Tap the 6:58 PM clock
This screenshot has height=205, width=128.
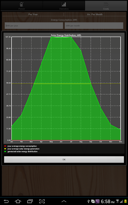click(x=107, y=201)
